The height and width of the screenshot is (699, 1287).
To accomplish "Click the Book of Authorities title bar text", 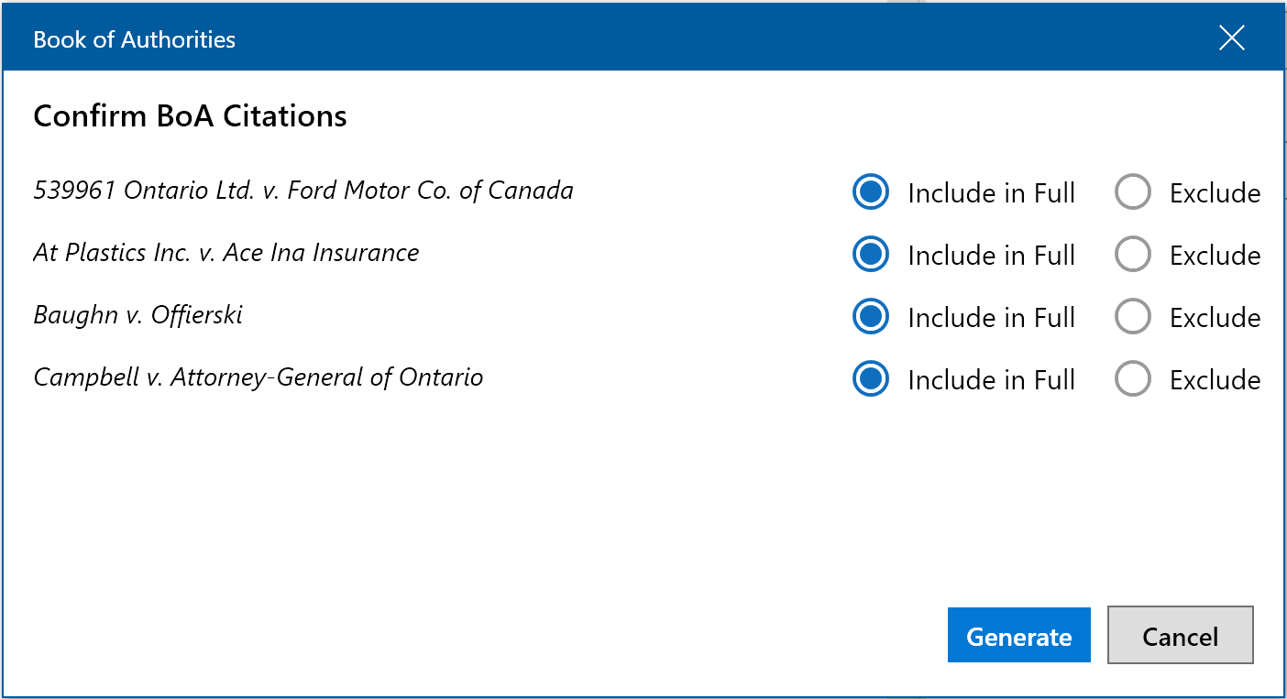I will point(135,39).
